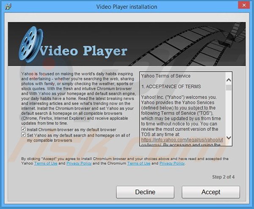Open Chromium Privacy Policy link
Viewport: 254px width, 209px height.
[x=172, y=163]
